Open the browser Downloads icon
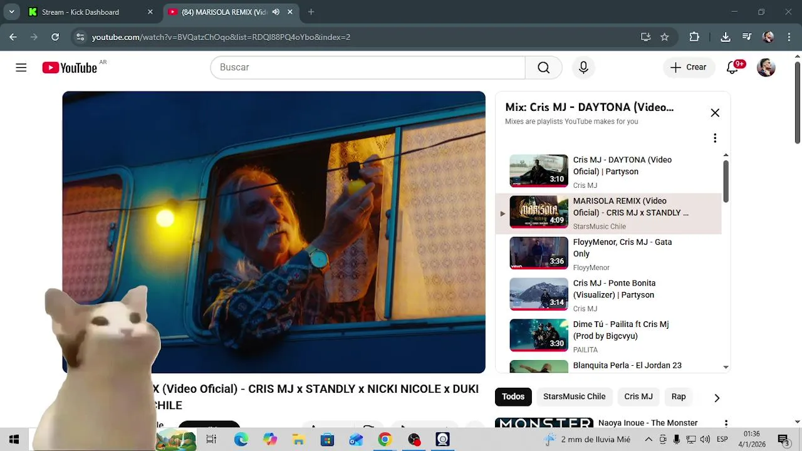This screenshot has width=802, height=451. pyautogui.click(x=726, y=37)
